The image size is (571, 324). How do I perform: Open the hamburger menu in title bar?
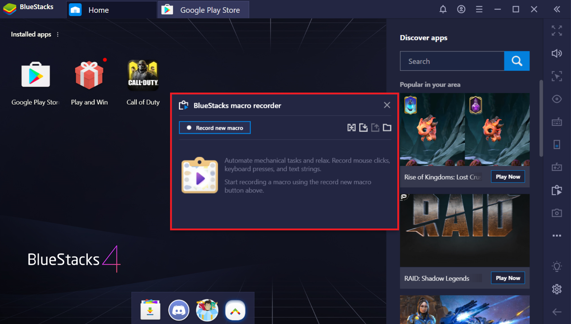point(479,9)
